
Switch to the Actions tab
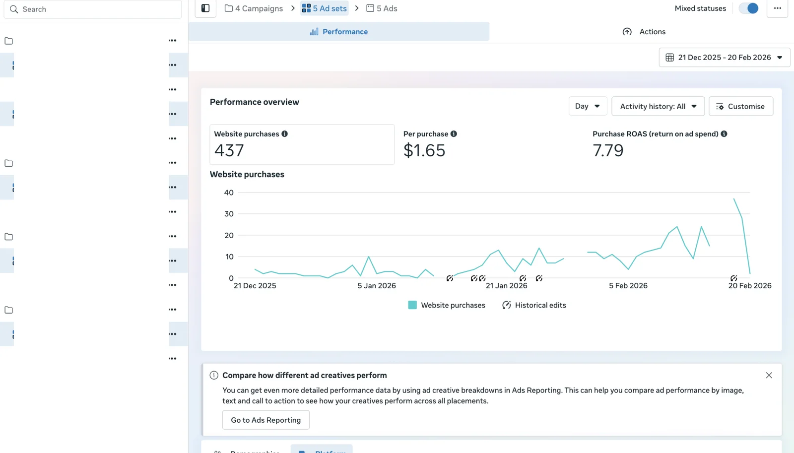(x=644, y=32)
